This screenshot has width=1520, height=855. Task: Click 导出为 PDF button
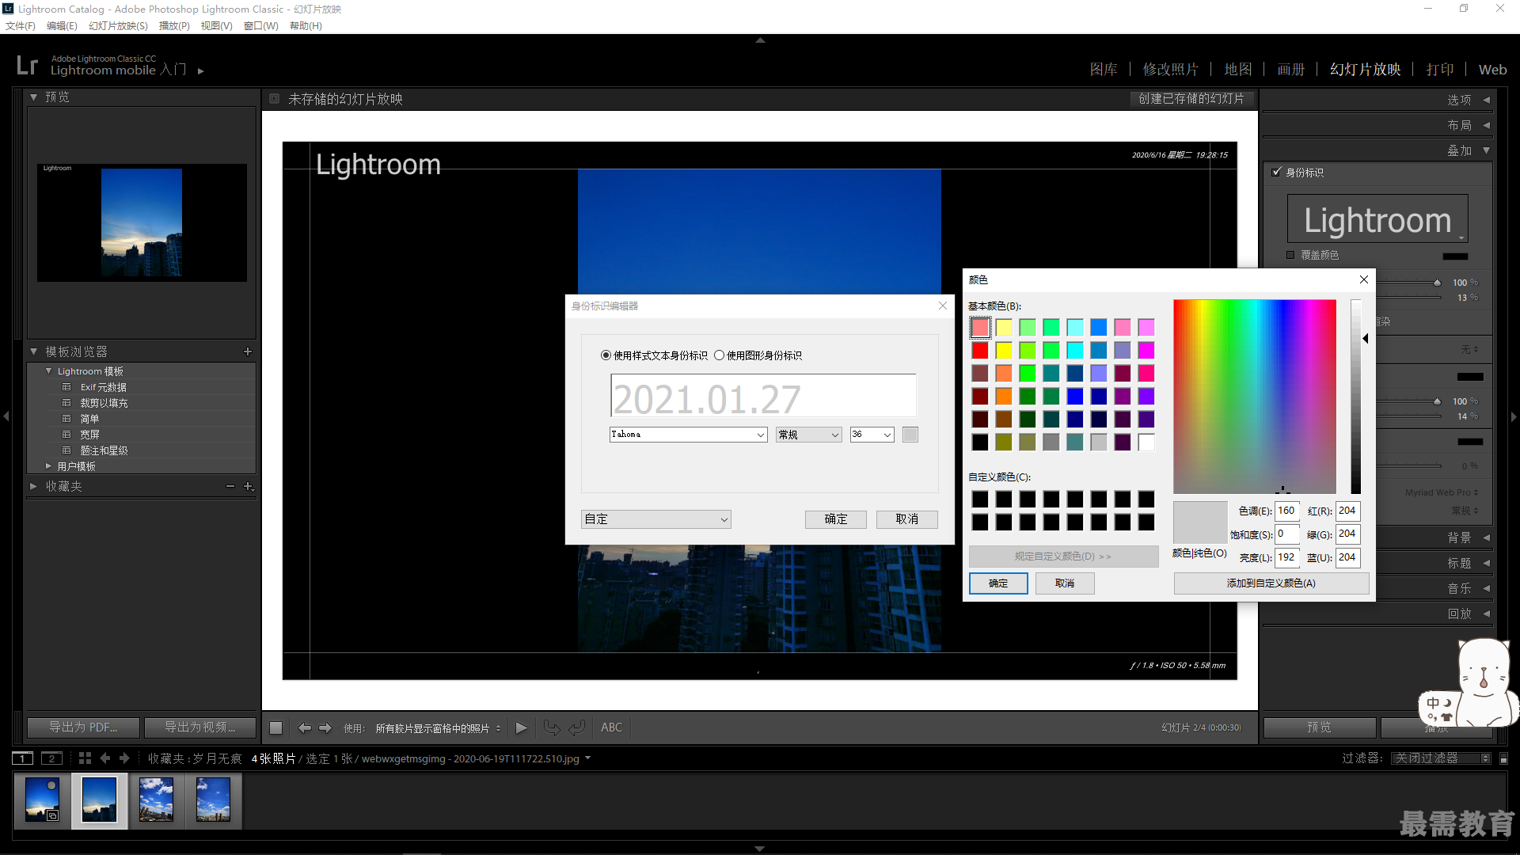point(83,728)
